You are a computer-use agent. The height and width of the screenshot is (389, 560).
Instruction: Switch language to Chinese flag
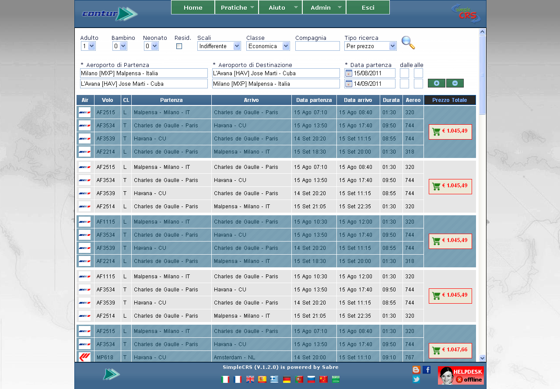(323, 379)
